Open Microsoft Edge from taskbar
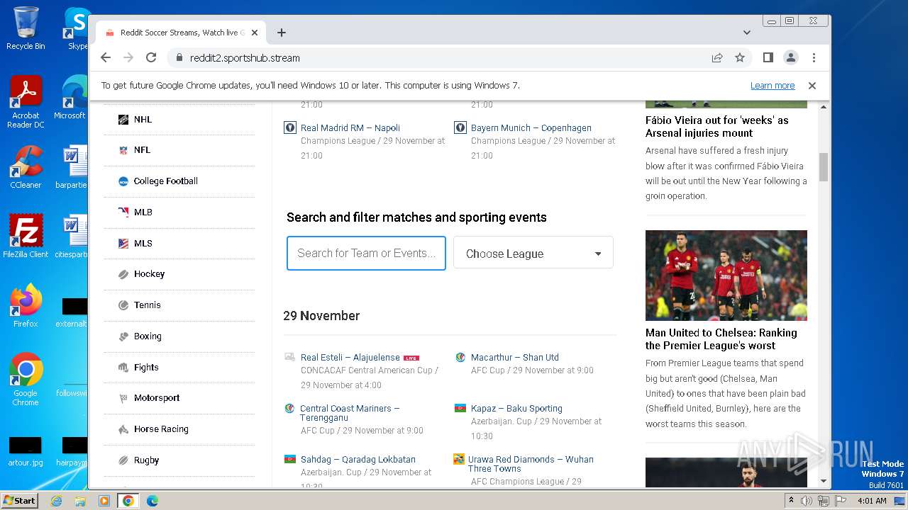 153,501
